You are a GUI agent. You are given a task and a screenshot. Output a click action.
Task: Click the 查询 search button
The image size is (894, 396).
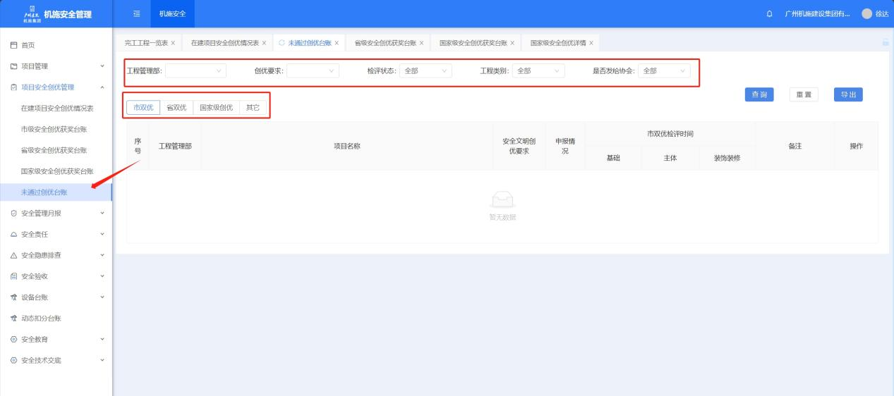(759, 95)
